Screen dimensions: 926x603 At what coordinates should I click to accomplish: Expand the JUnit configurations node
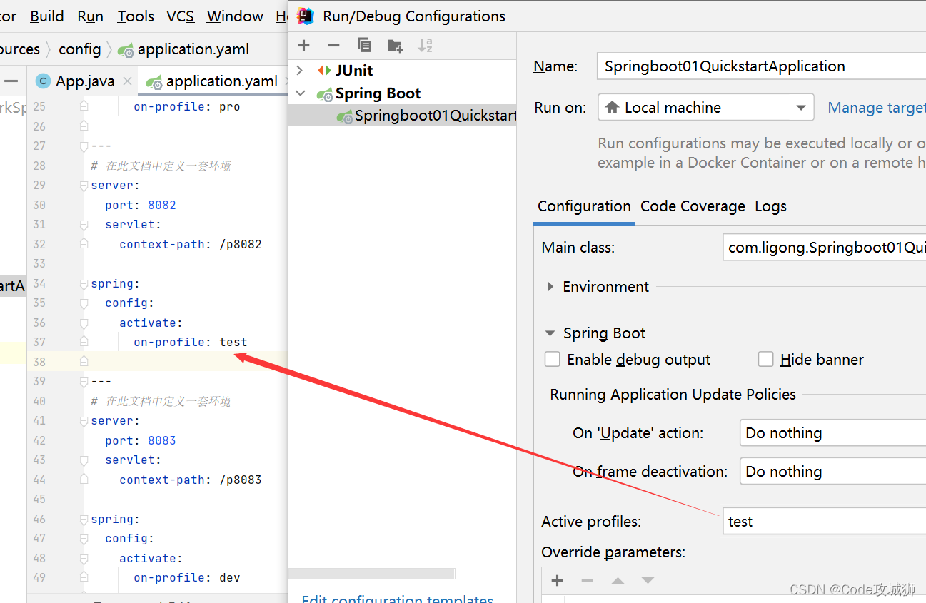(301, 70)
